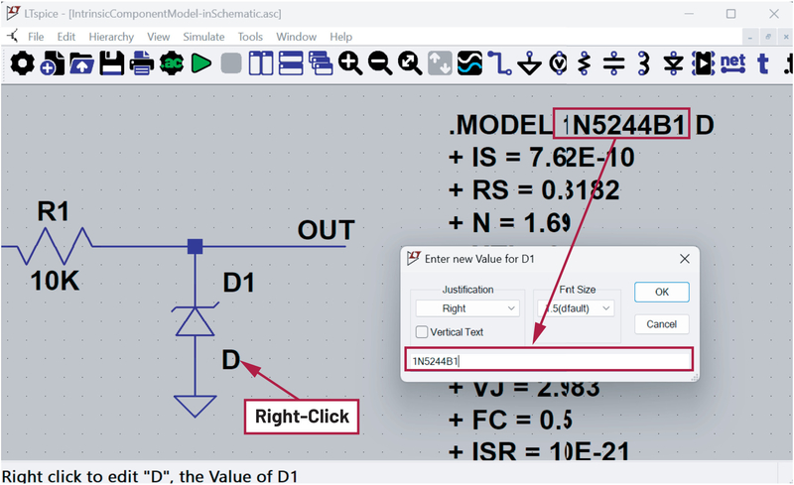Viewport: 794px width, 485px height.
Task: Select the capacitor component tool
Action: pyautogui.click(x=614, y=63)
